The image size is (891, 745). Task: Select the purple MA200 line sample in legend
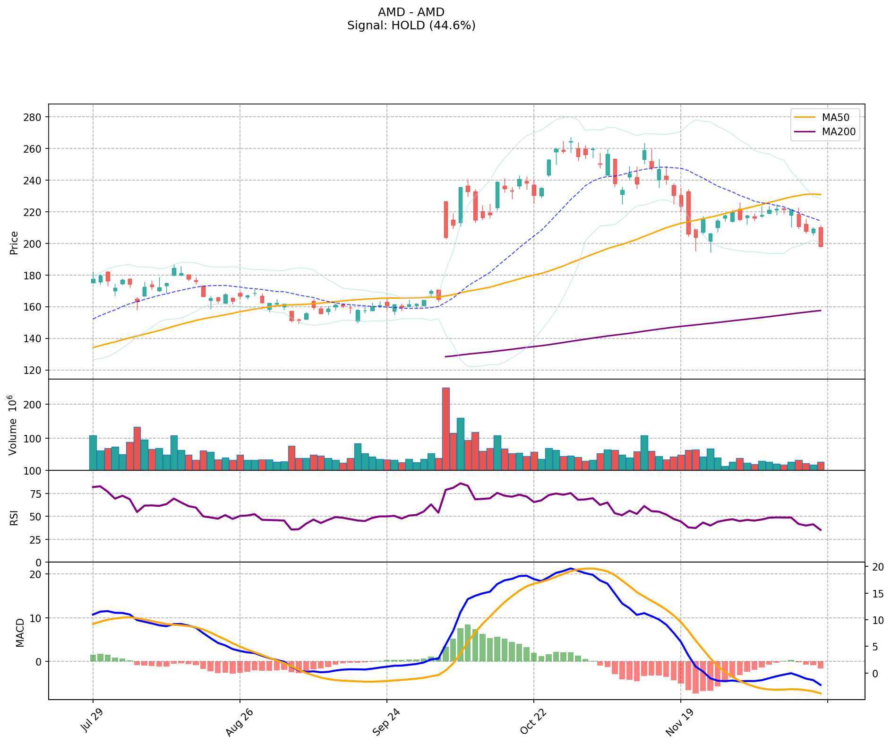coord(805,132)
